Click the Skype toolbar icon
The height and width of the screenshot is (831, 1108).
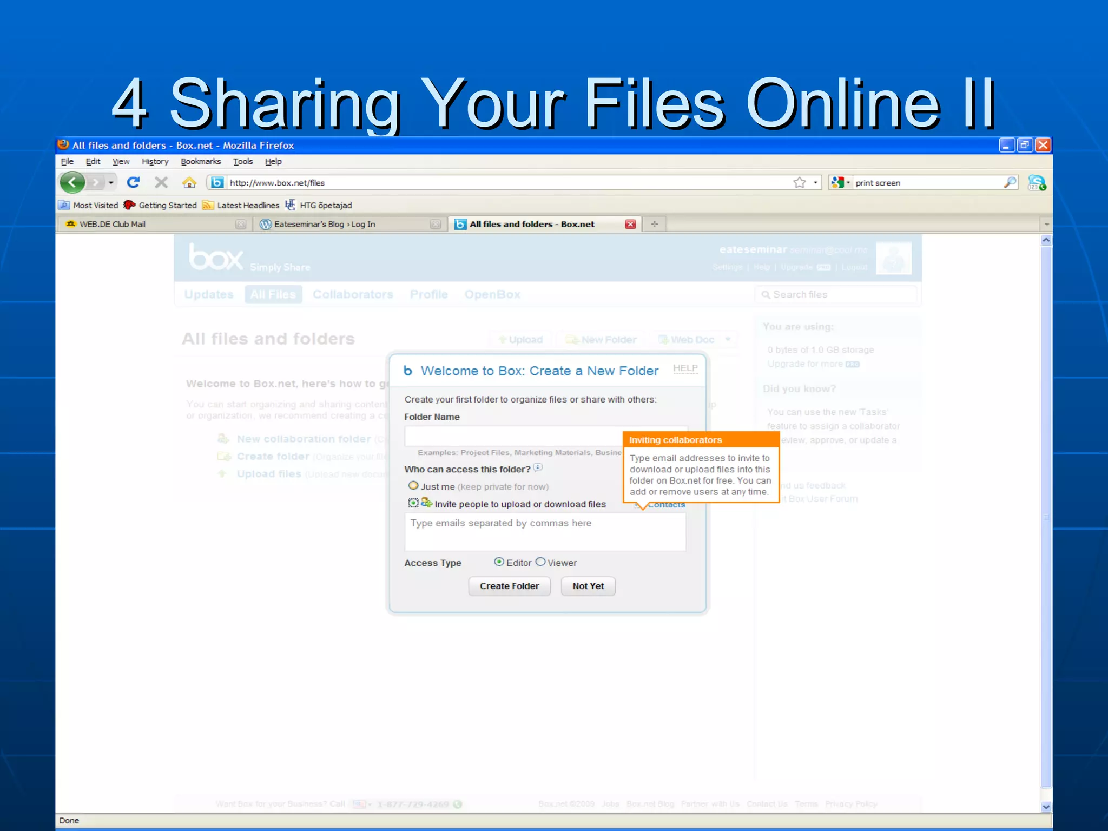[1037, 183]
